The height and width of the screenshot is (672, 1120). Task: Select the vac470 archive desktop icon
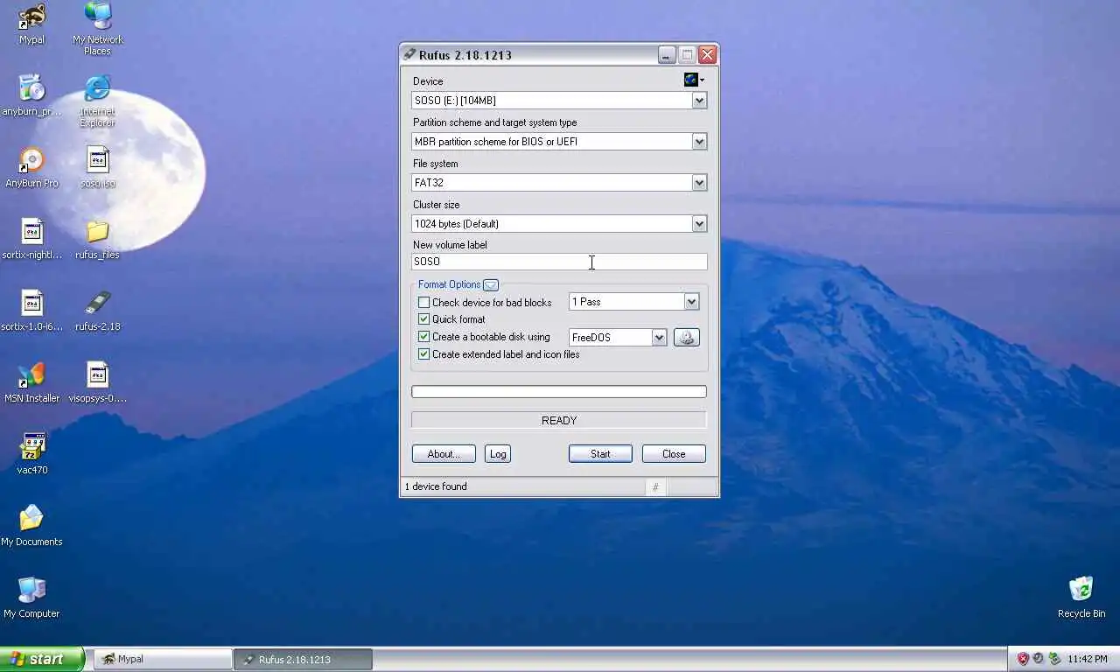31,454
